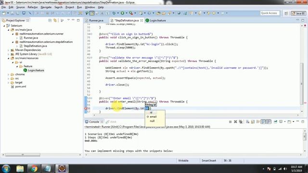Select pom.xml in Project Explorer
This screenshot has height=173, width=308.
[20, 86]
